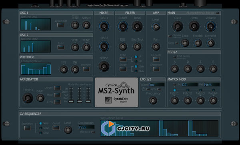
Task: Click the Chorus Time knob
Action: 185,43
